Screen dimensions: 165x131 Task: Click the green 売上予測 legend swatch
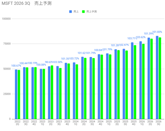tap(84, 12)
